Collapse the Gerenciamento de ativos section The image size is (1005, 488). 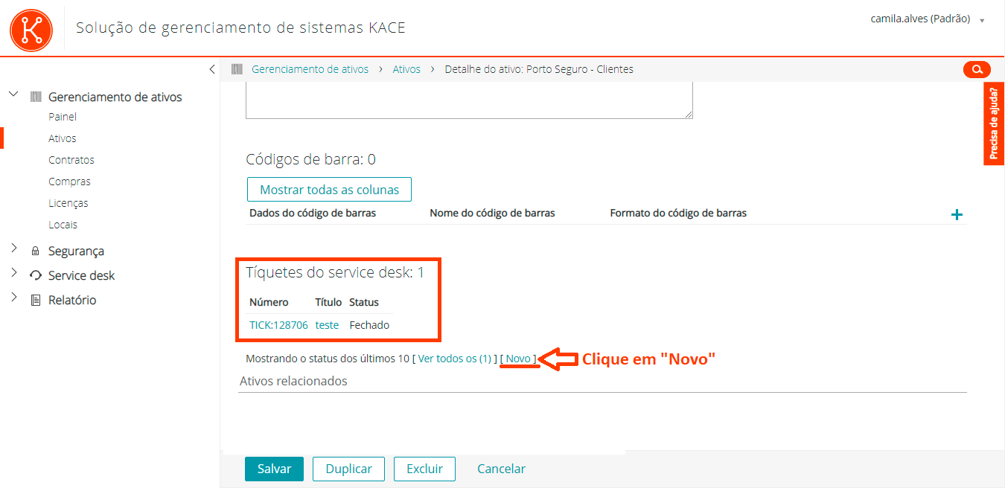coord(13,95)
